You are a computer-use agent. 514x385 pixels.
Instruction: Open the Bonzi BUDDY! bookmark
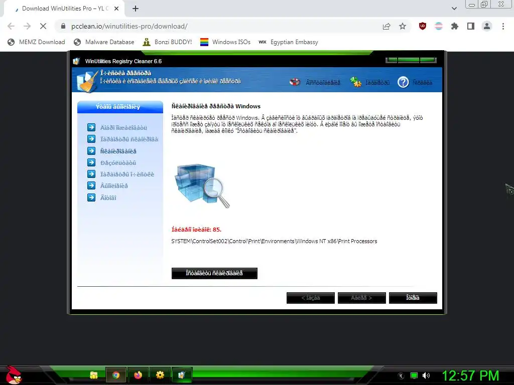[x=168, y=42]
